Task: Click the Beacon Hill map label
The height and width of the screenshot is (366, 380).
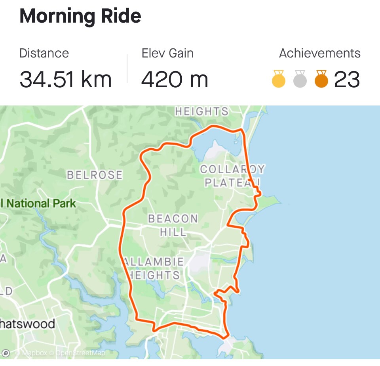Action: [x=173, y=225]
